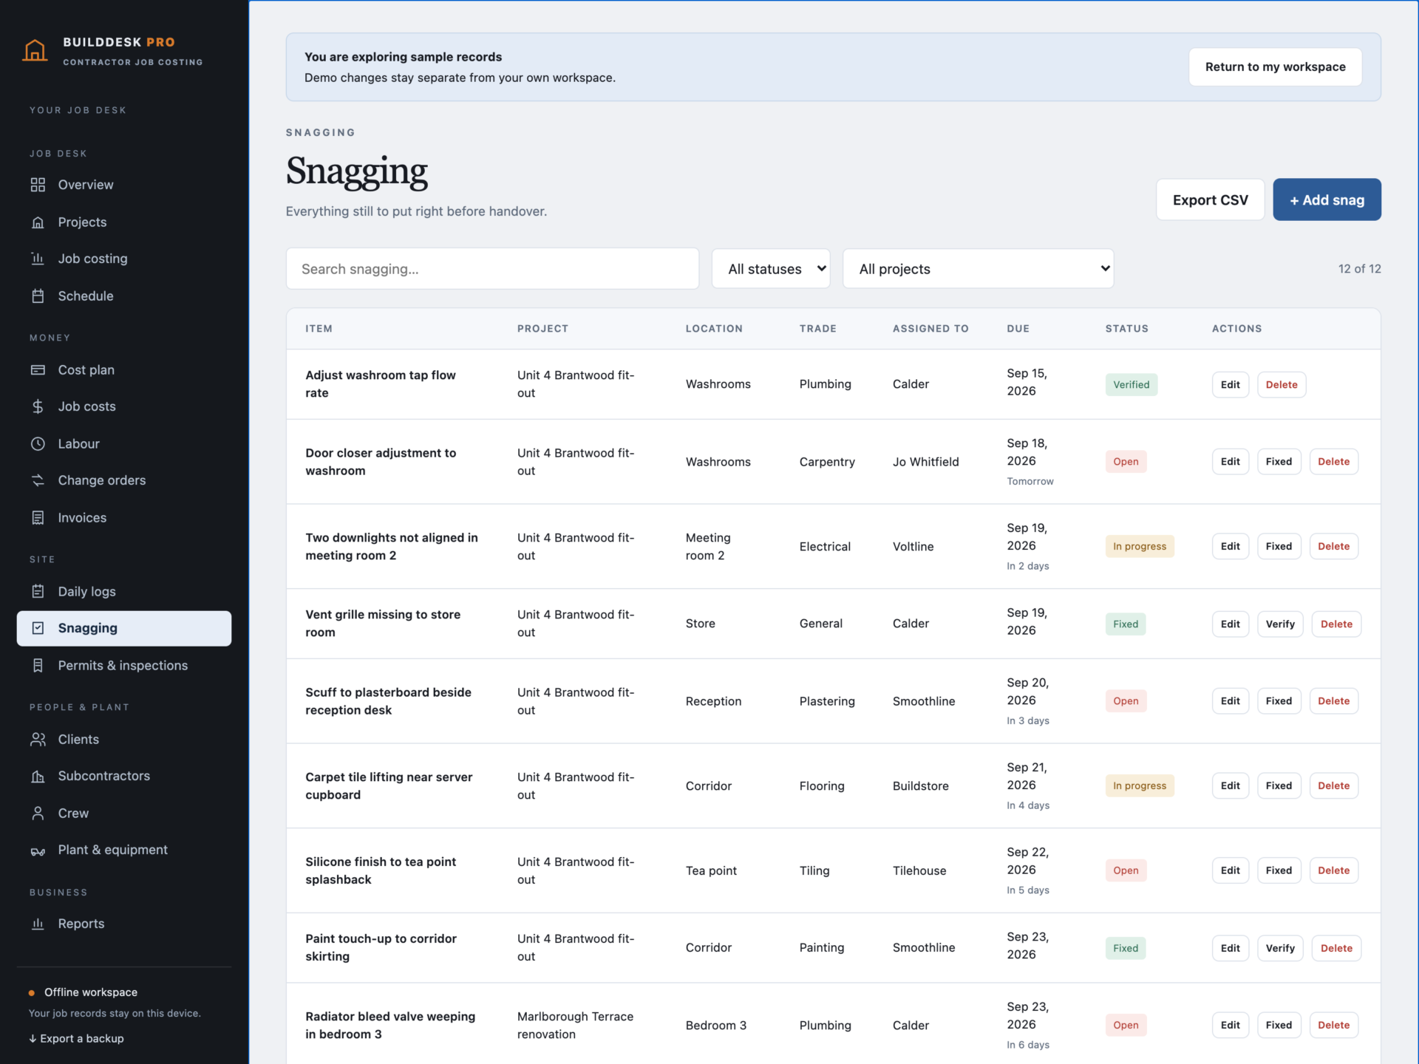Open Job costing from the sidebar
Image resolution: width=1419 pixels, height=1064 pixels.
click(124, 259)
